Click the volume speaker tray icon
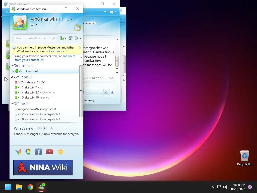Image resolution: width=257 pixels, height=193 pixels. pos(226,187)
